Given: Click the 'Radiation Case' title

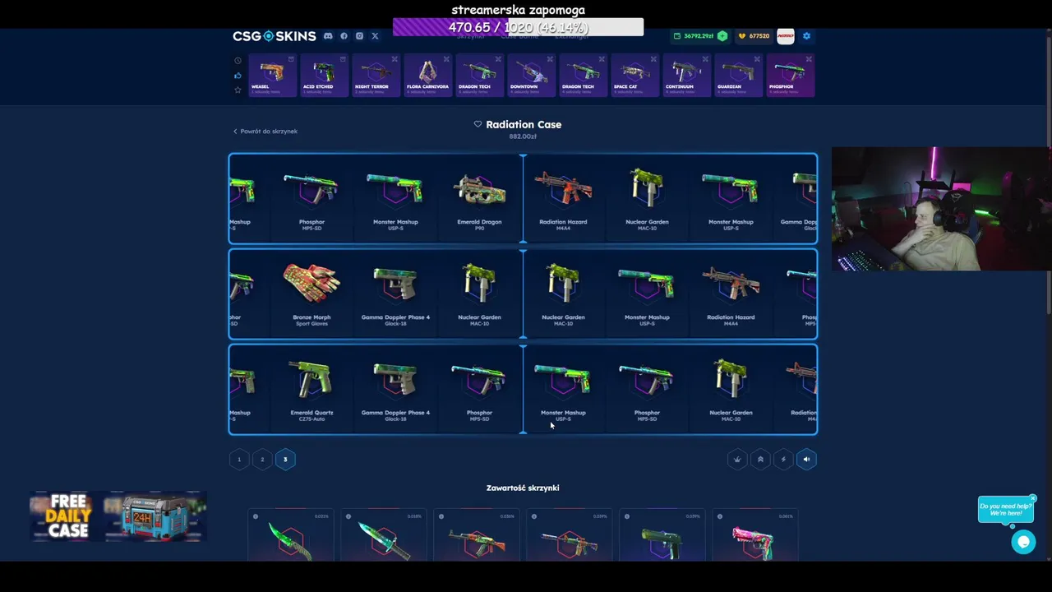Looking at the screenshot, I should coord(524,124).
